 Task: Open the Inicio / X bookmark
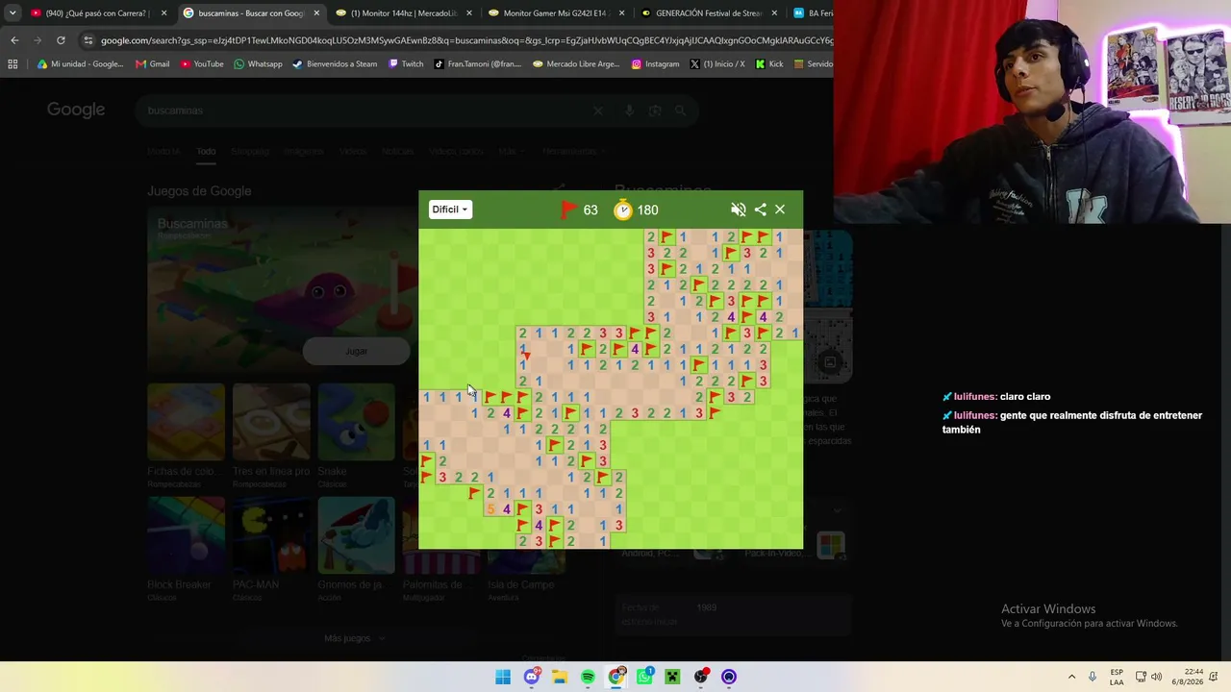click(717, 64)
